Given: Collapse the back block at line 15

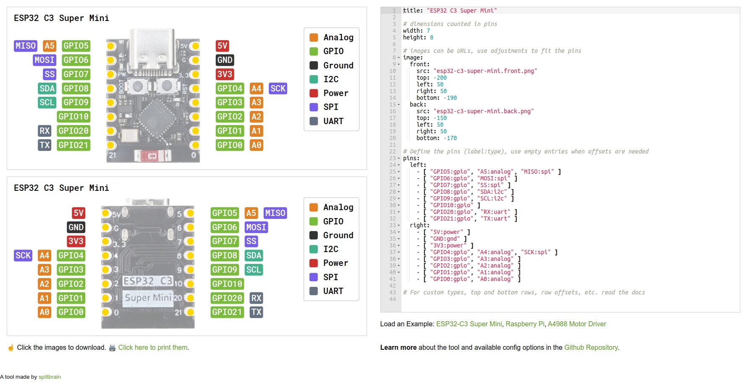Looking at the screenshot, I should click(x=398, y=105).
